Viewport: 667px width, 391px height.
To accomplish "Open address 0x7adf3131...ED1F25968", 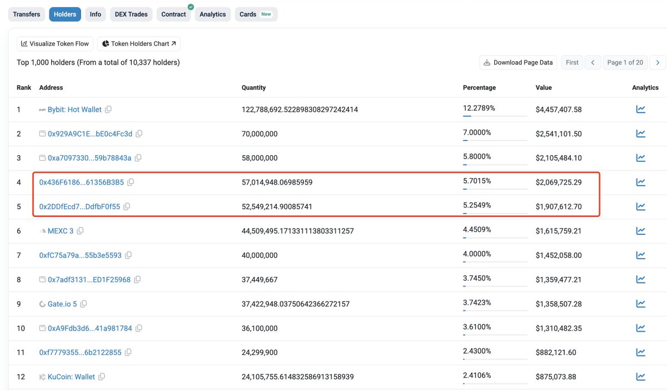I will tap(89, 279).
